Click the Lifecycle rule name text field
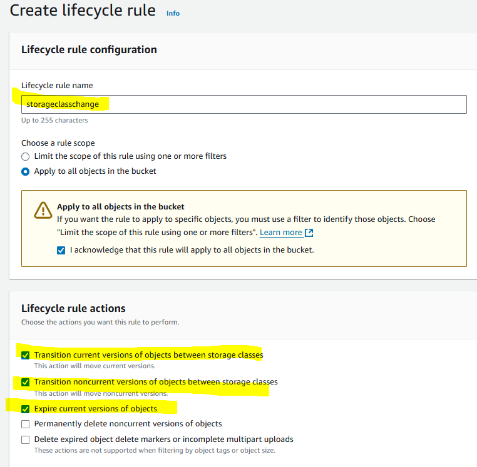The image size is (477, 467). (244, 104)
